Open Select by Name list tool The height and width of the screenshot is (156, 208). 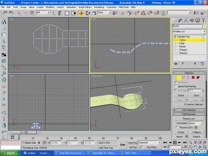coord(60,13)
